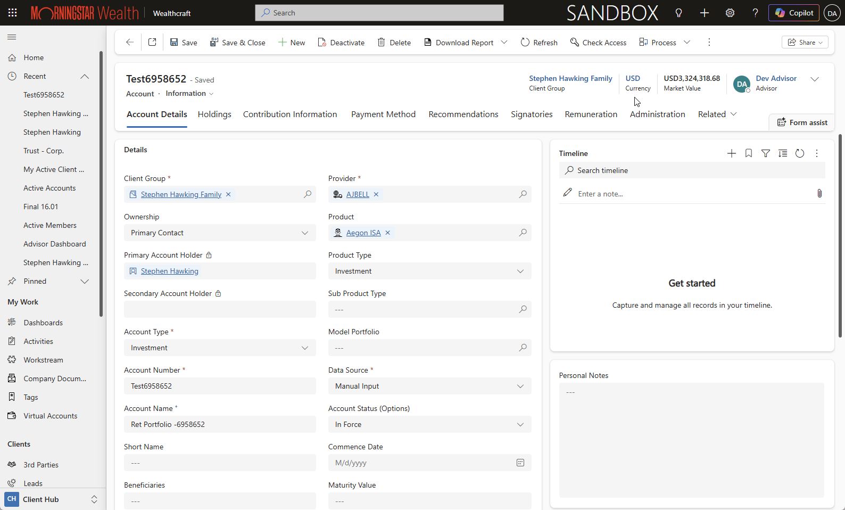
Task: Open the timeline filter icon
Action: click(x=766, y=153)
